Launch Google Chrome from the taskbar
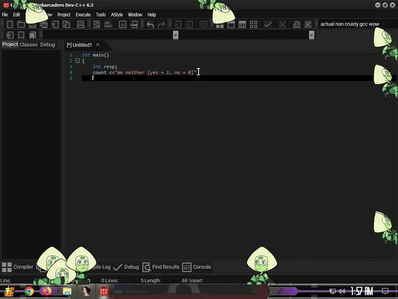 click(x=29, y=291)
